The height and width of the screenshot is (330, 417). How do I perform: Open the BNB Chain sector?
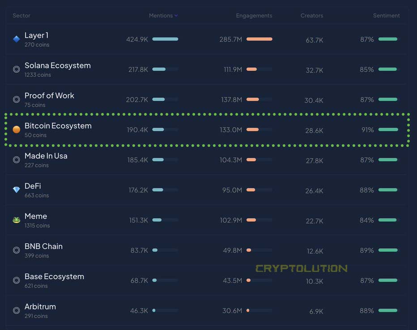[43, 246]
